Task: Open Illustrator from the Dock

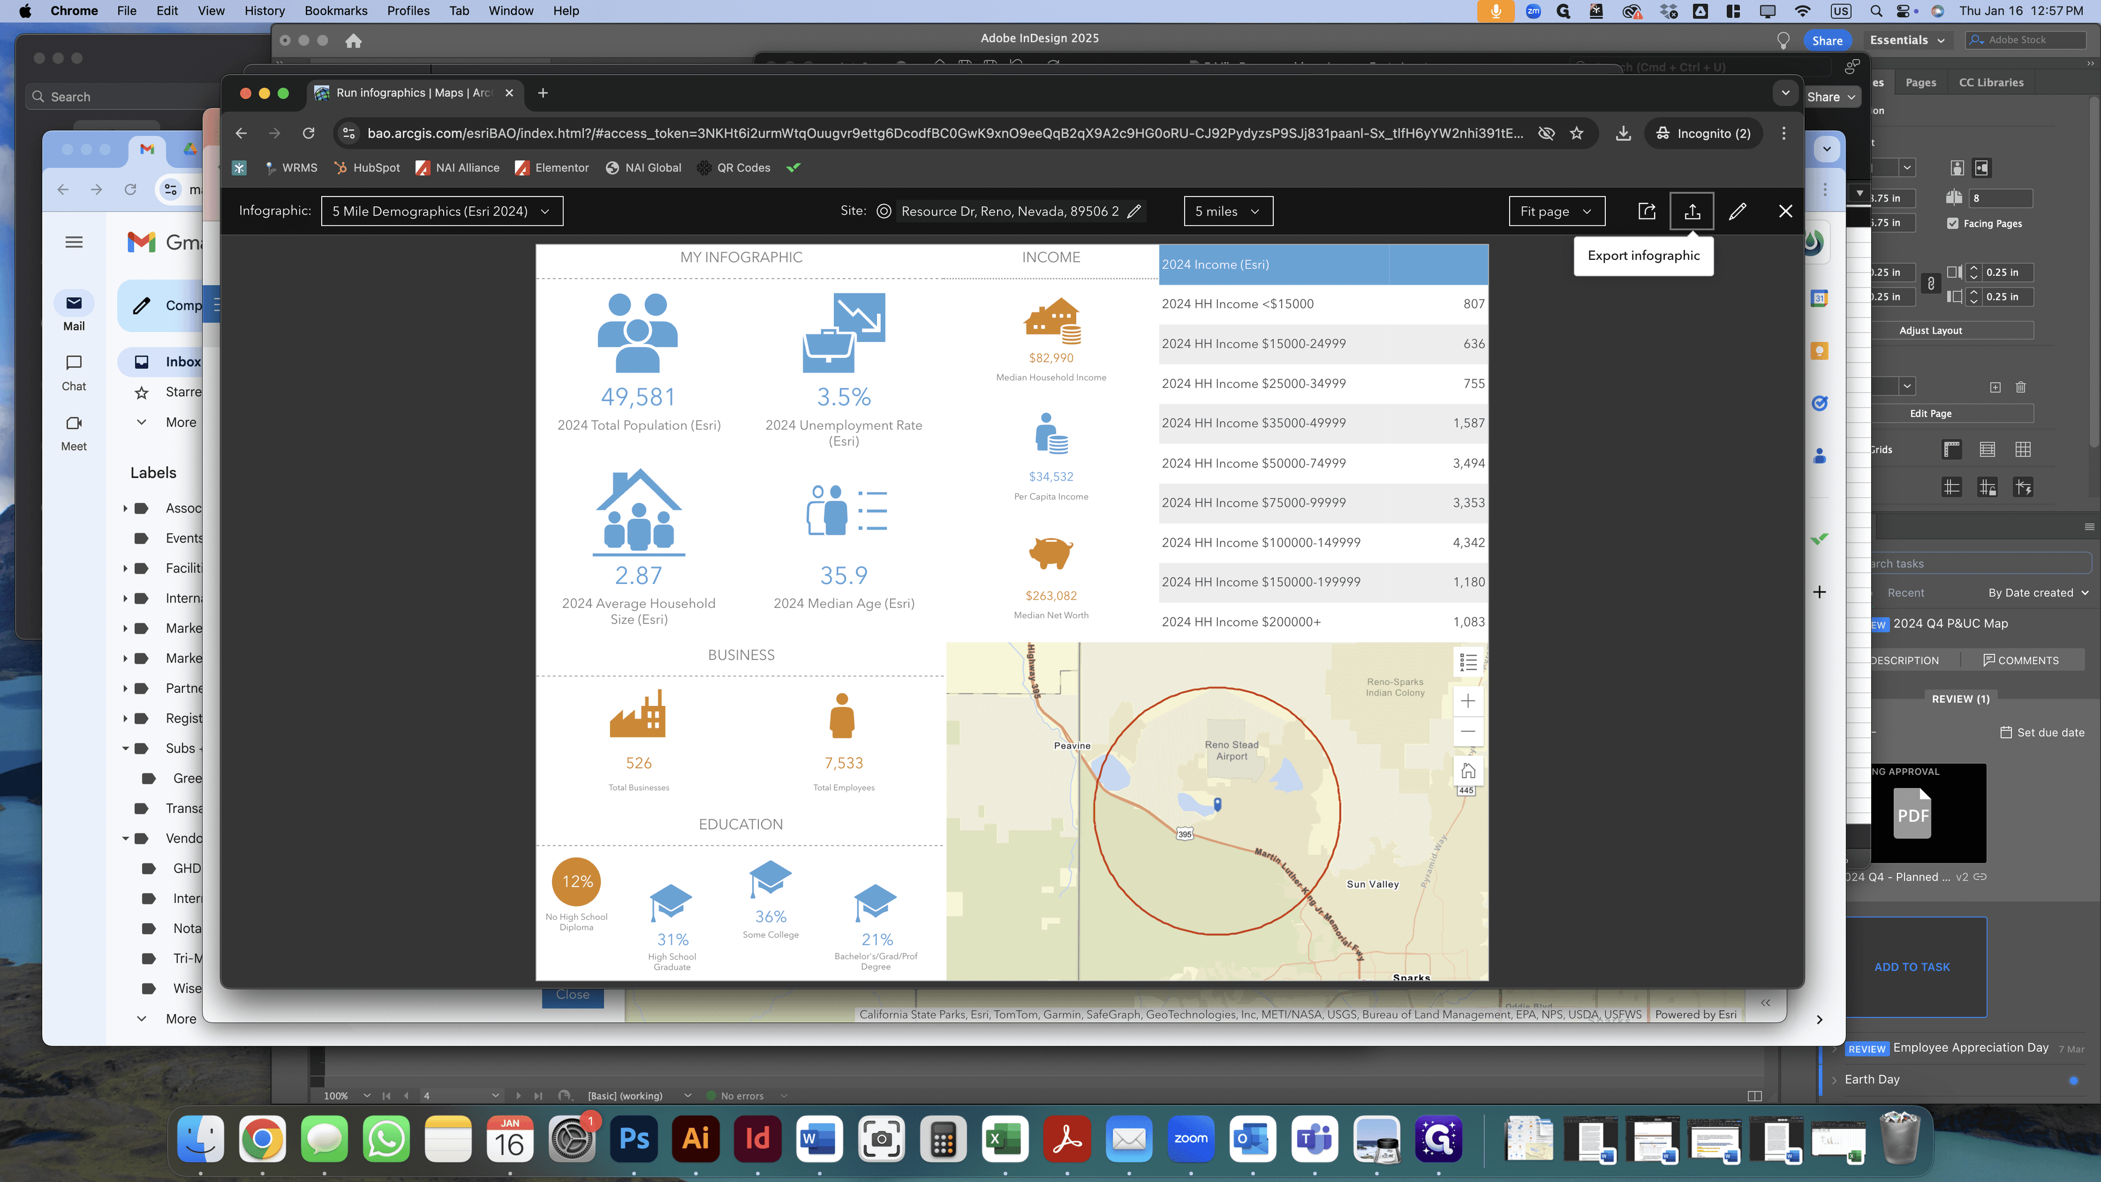Action: click(x=696, y=1138)
